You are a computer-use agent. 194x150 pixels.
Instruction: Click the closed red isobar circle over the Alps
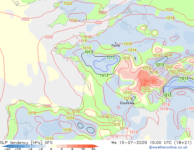(157, 81)
